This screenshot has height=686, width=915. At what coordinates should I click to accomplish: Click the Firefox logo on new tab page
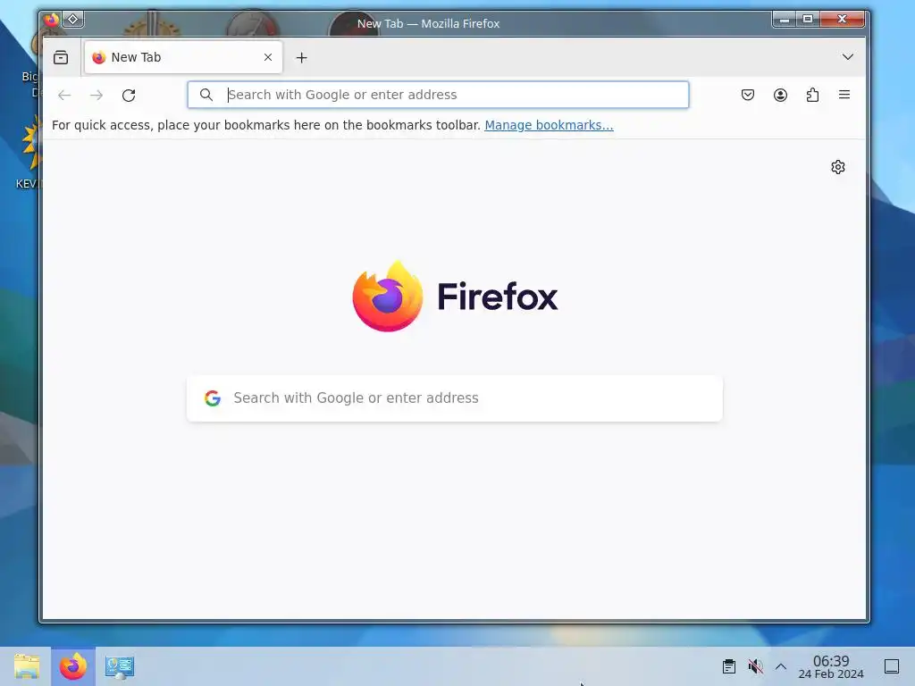click(455, 297)
